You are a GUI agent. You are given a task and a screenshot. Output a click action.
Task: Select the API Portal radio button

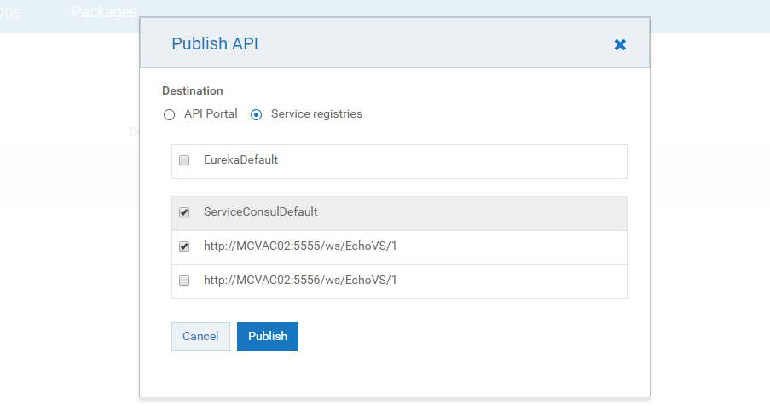coord(169,114)
